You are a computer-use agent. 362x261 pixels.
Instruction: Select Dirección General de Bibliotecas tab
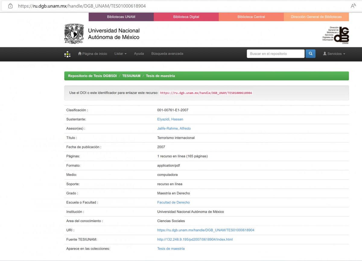tap(316, 17)
